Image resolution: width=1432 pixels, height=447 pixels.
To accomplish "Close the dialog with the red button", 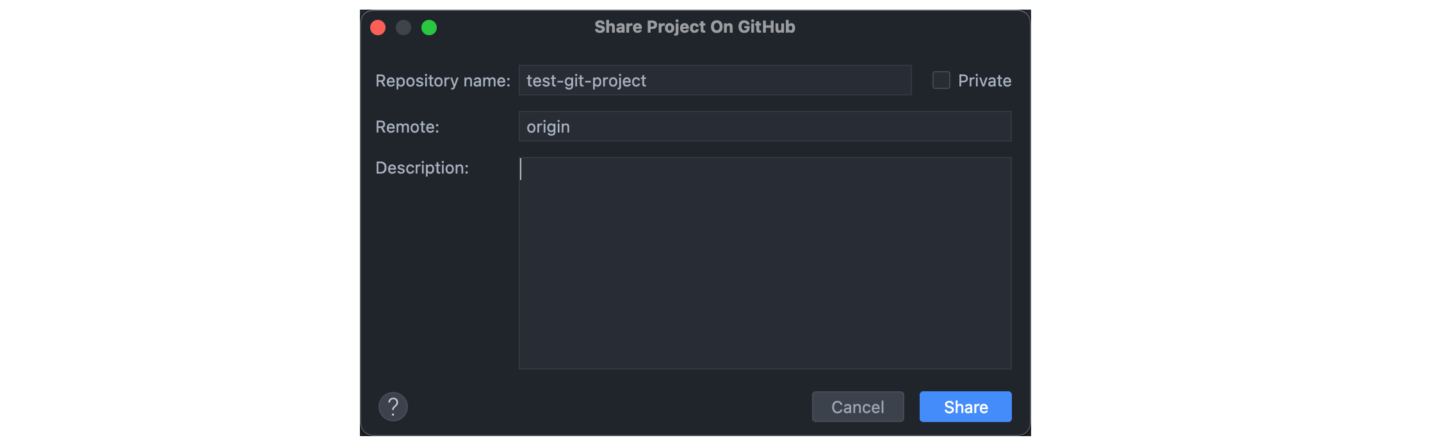I will click(378, 28).
